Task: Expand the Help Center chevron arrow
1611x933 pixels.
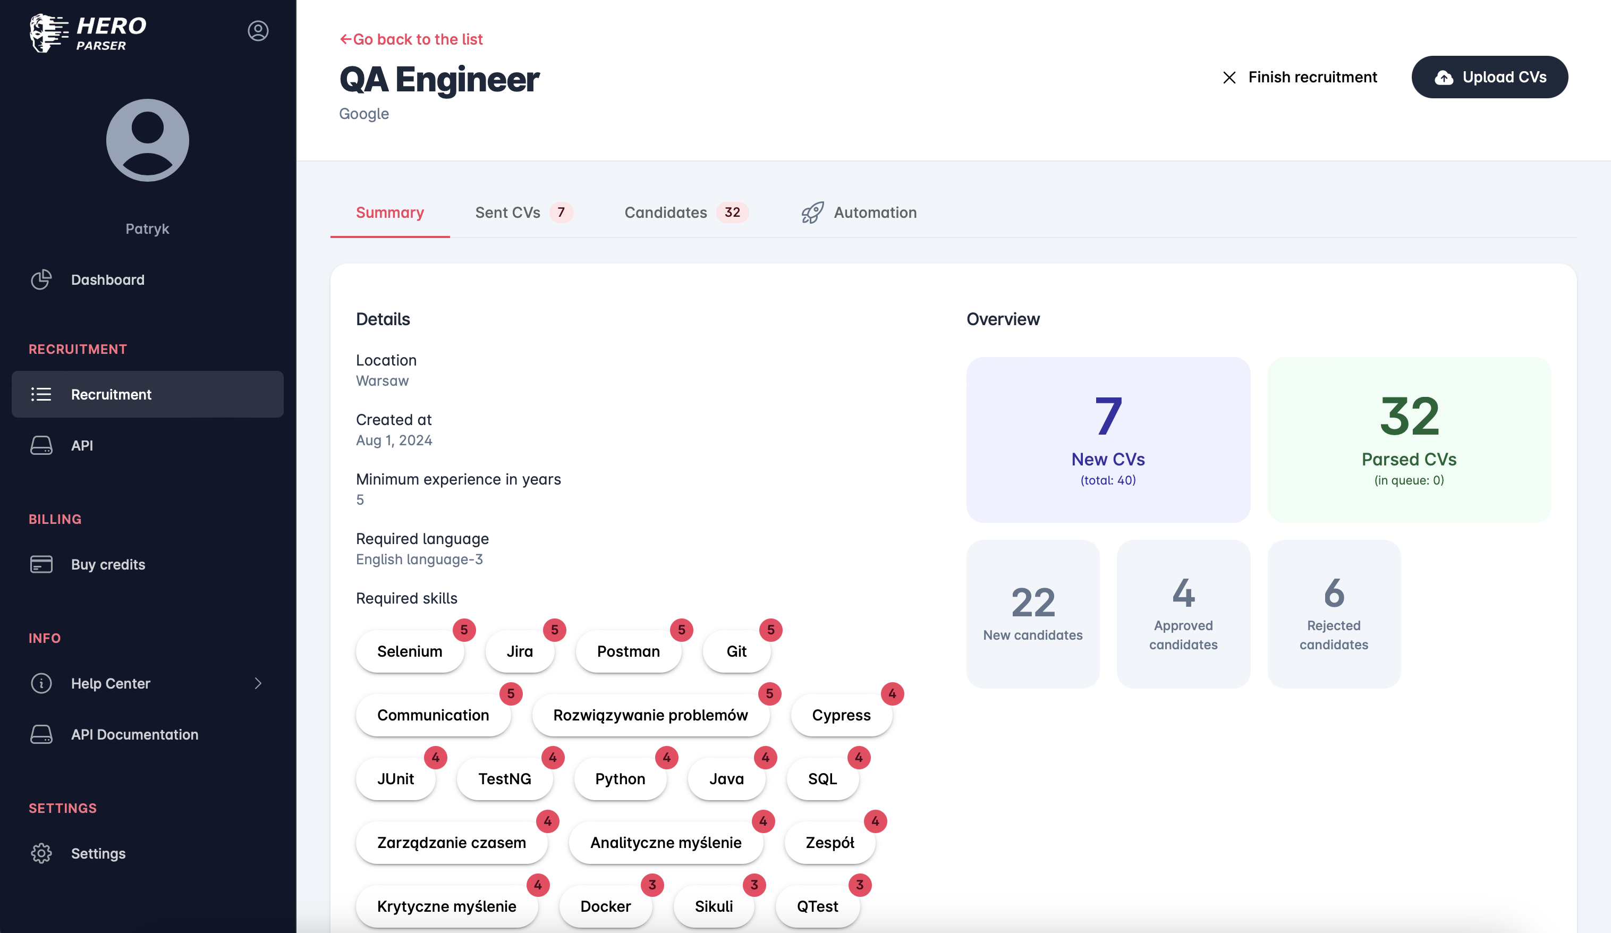Action: 258,683
